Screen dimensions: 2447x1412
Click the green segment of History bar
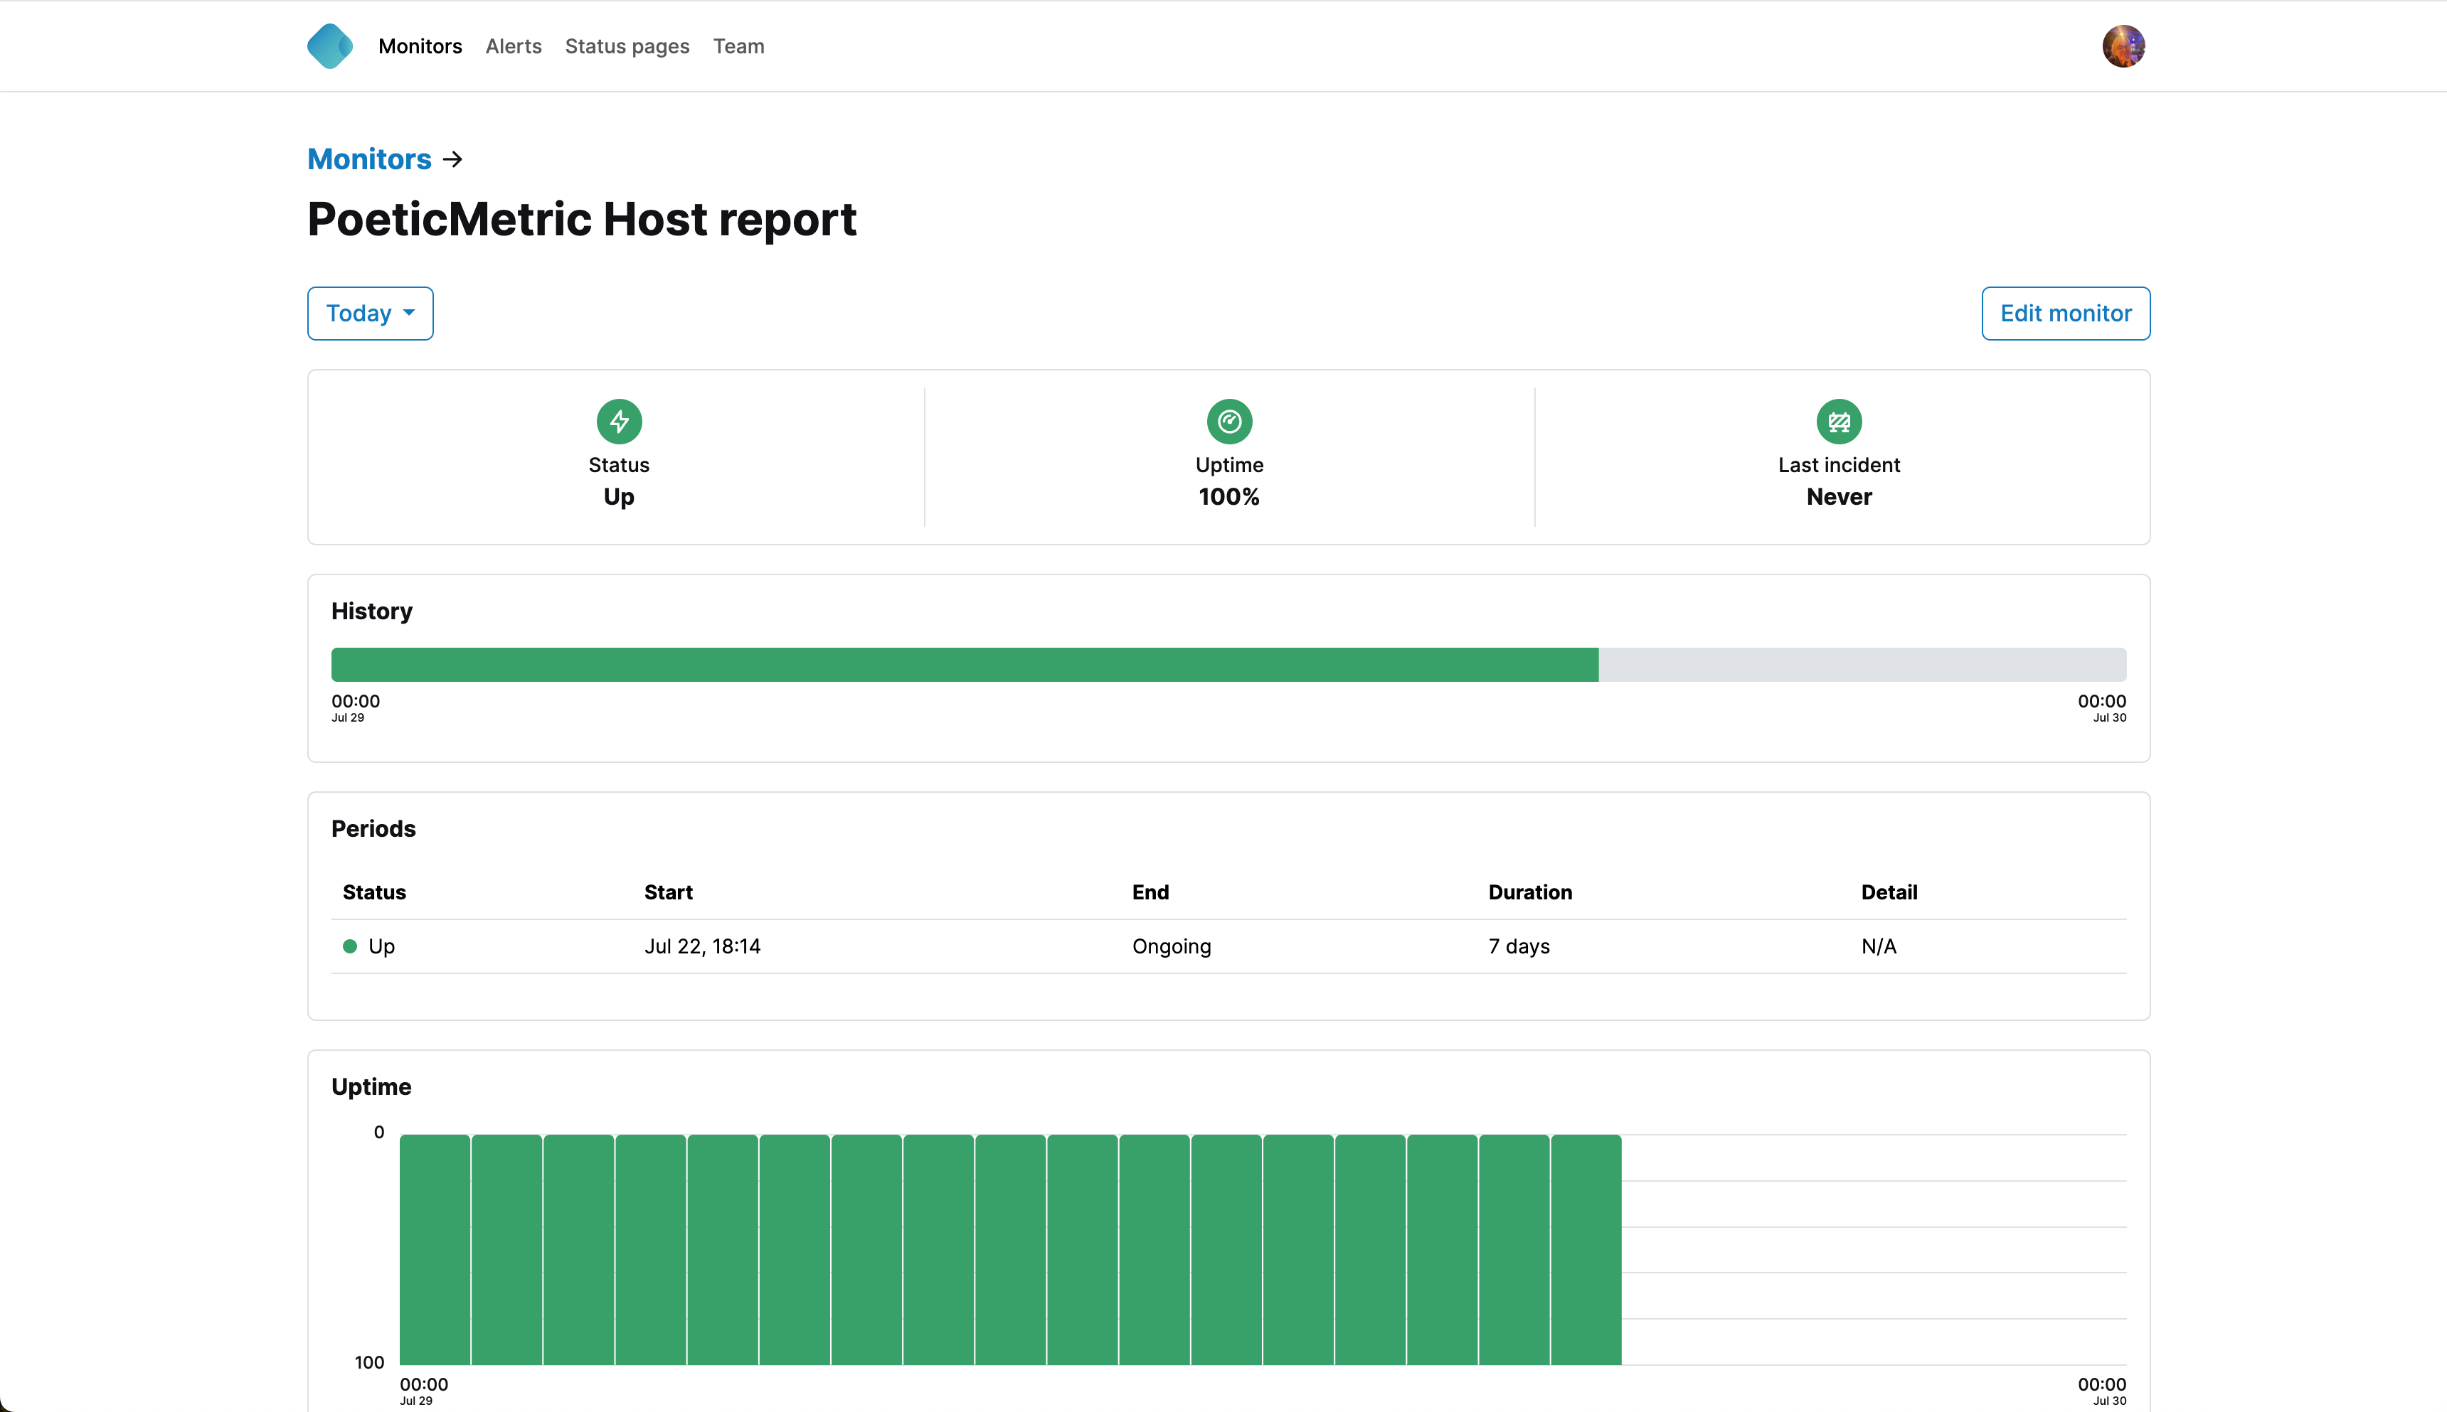coord(965,664)
